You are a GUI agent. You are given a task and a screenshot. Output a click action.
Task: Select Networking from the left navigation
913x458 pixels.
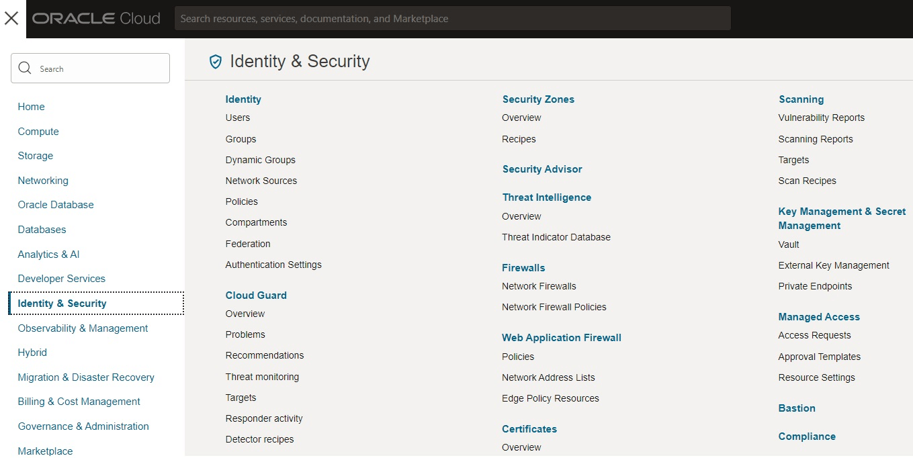click(x=43, y=181)
